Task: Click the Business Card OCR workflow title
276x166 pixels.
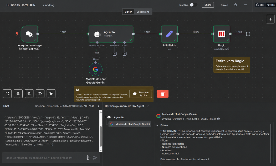Action: point(21,5)
